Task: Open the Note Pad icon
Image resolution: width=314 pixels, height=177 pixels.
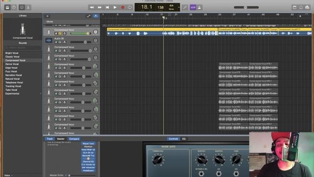Action: tap(294, 7)
